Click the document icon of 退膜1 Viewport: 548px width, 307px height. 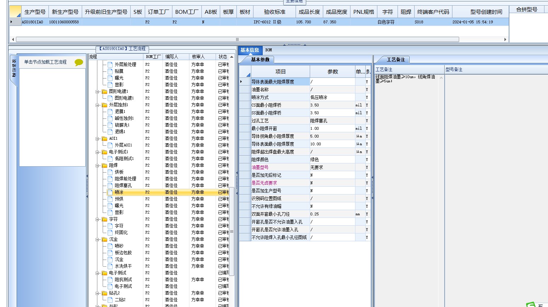(110, 111)
